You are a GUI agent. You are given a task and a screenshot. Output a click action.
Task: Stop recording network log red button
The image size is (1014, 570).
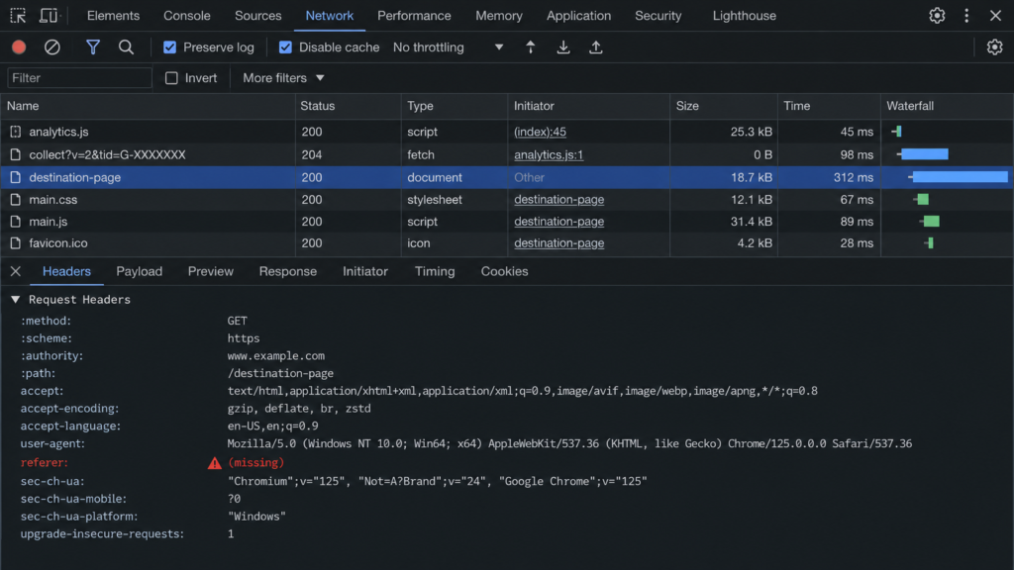pyautogui.click(x=19, y=47)
